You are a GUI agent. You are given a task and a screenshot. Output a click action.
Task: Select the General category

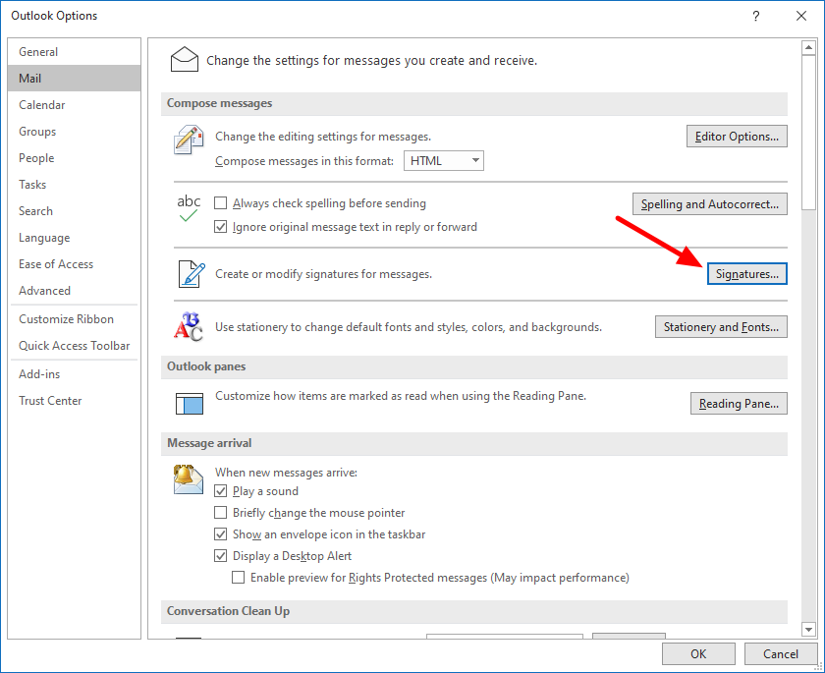coord(75,51)
